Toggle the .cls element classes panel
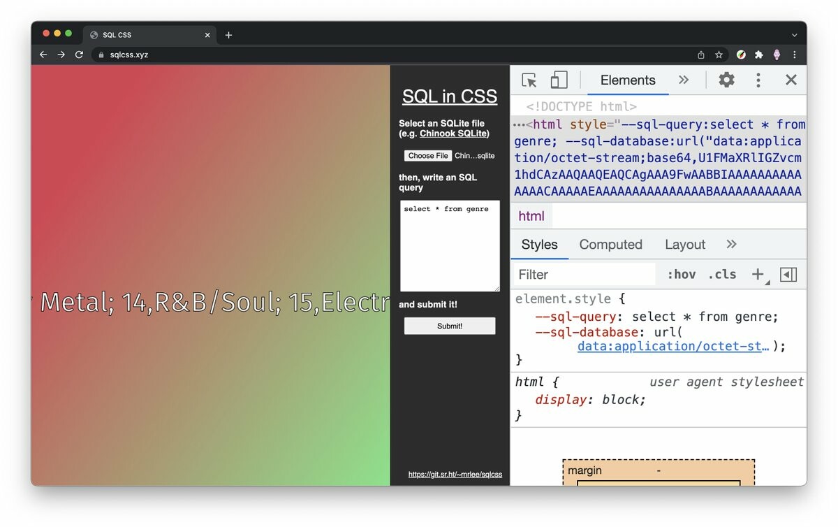 (722, 275)
